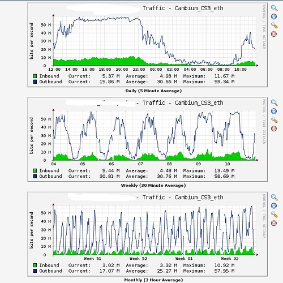Click red up-arrow icon beside Monthly graph
This screenshot has width=283, height=283.
pyautogui.click(x=274, y=223)
